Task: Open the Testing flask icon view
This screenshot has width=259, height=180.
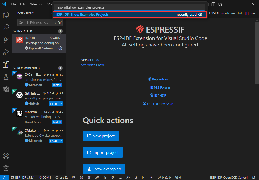Action: coord(6,77)
